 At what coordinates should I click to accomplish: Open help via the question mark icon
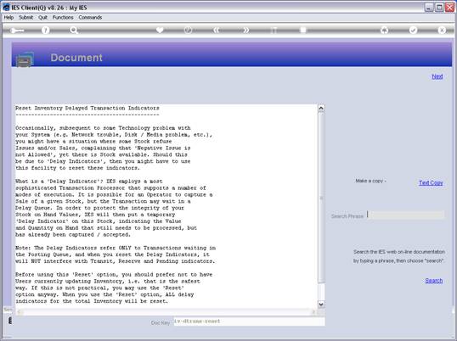[46, 31]
